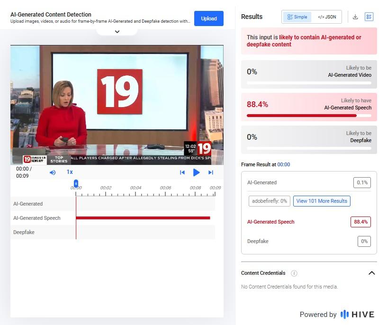Screen dimensions: 387x325
Task: Click the 00:00 frame result timestamp link
Action: click(284, 164)
